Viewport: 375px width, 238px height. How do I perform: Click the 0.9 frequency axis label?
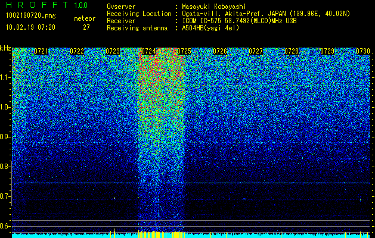(5, 137)
